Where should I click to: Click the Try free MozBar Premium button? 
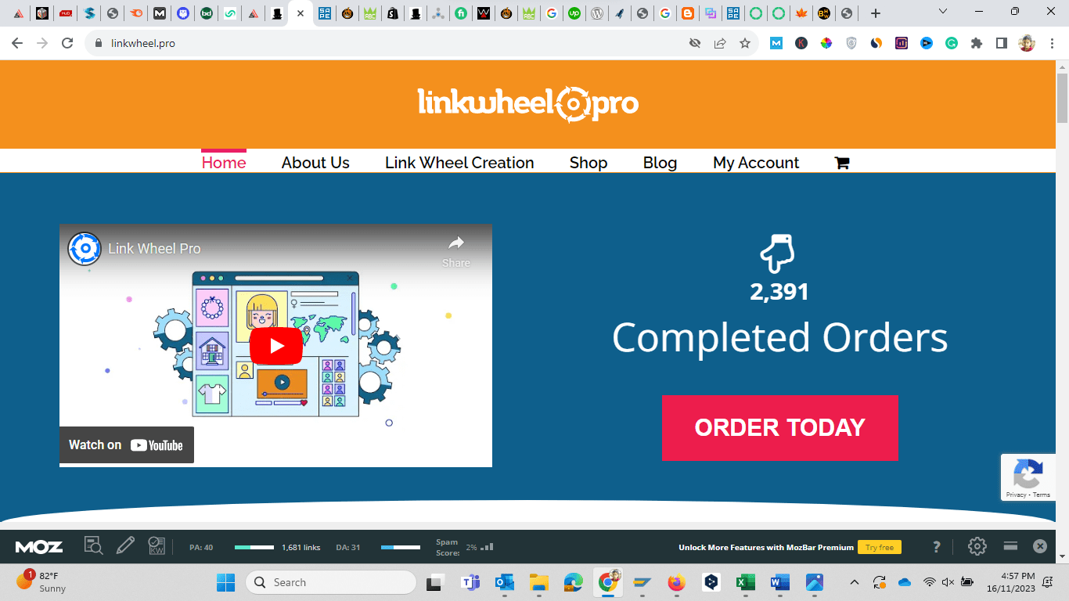(x=880, y=547)
